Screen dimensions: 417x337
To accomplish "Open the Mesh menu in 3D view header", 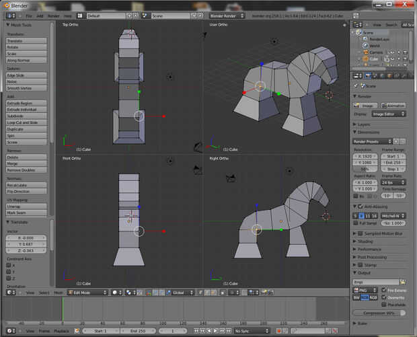I will tap(58, 293).
